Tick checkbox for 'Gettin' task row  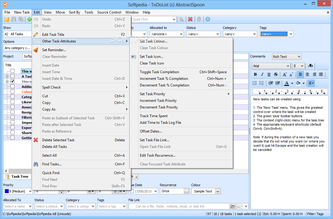click(13, 138)
